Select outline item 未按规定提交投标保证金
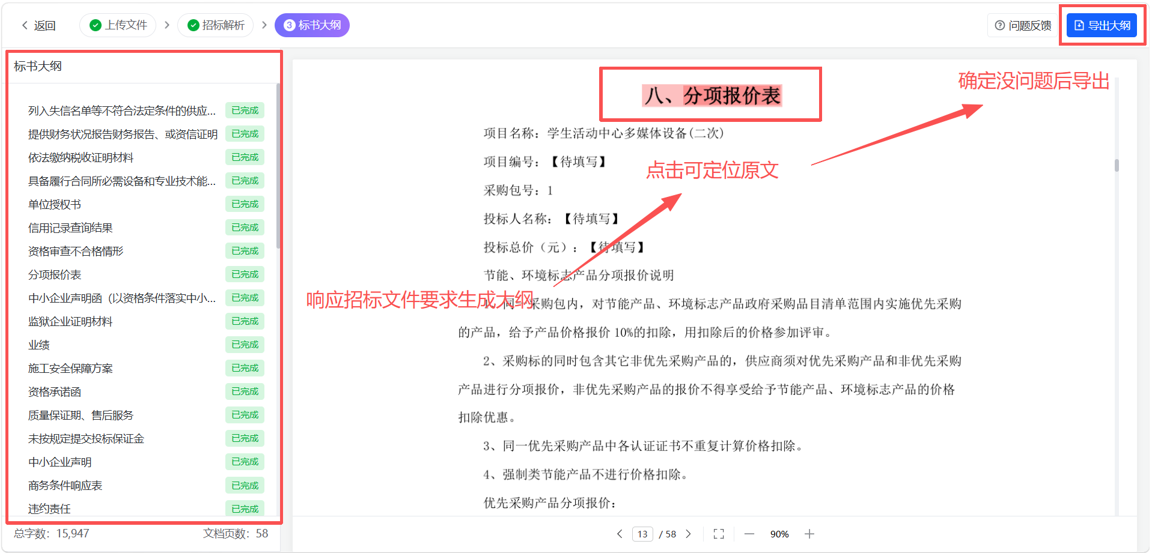1152x553 pixels. coord(86,438)
